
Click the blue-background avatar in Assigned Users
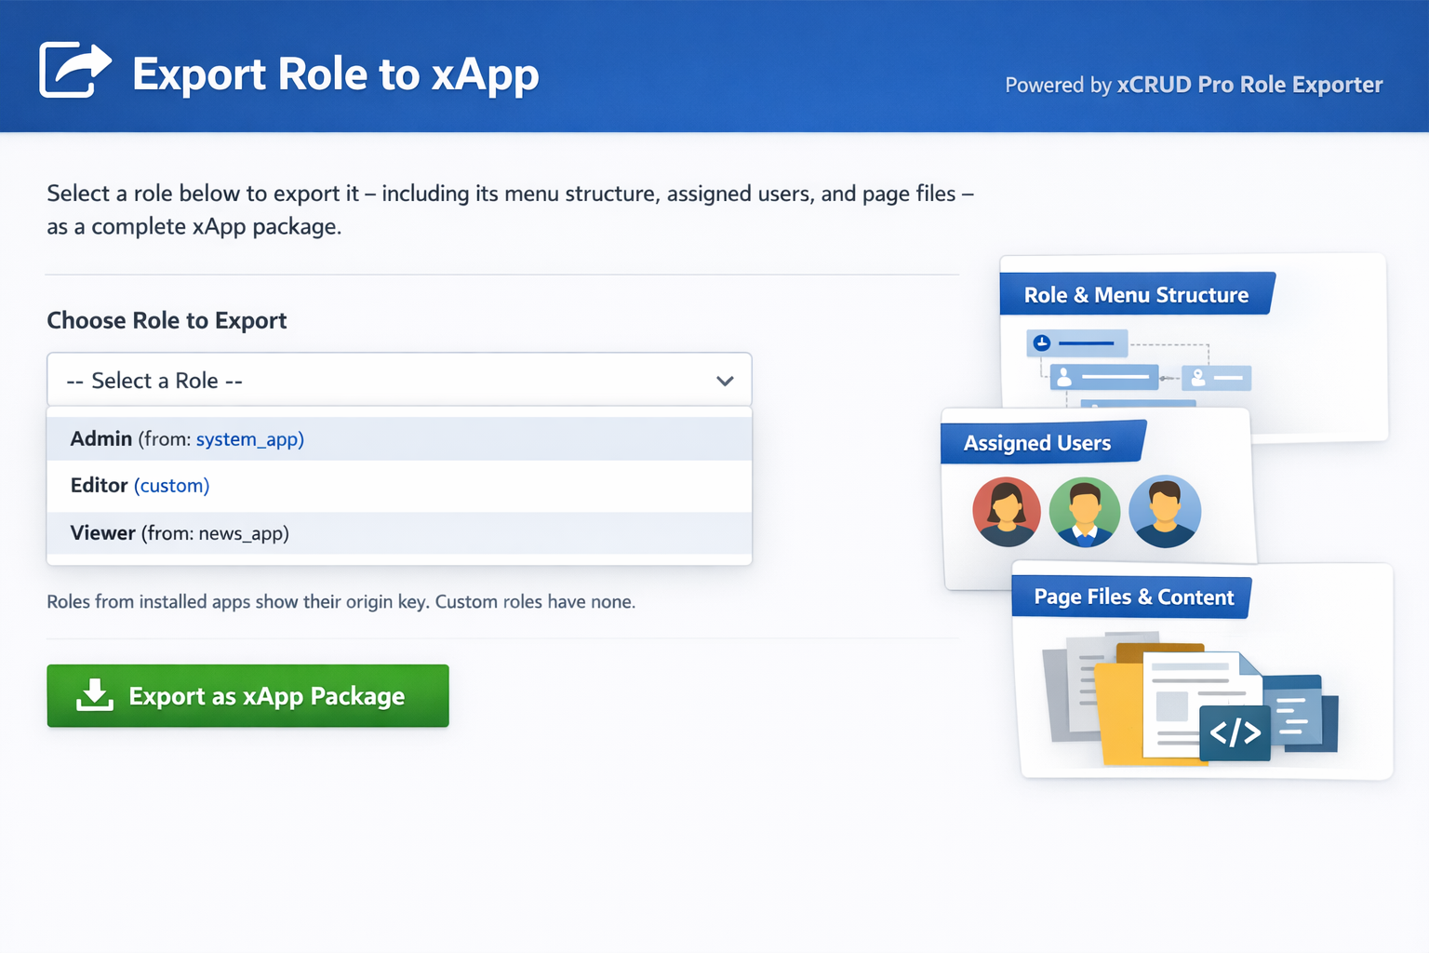tap(1165, 511)
